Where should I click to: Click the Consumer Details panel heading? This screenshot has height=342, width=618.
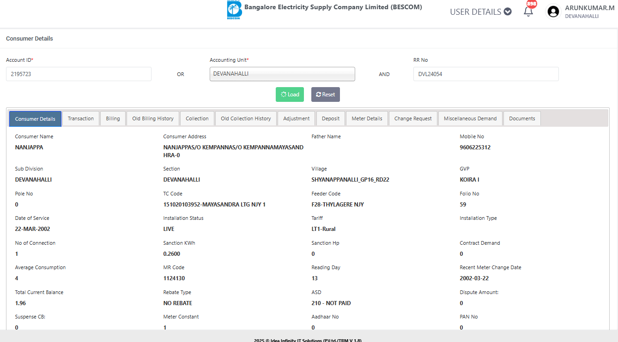30,39
